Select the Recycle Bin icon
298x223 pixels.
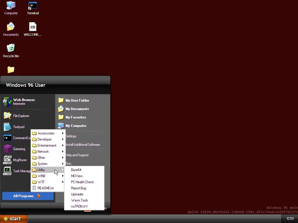click(x=11, y=51)
